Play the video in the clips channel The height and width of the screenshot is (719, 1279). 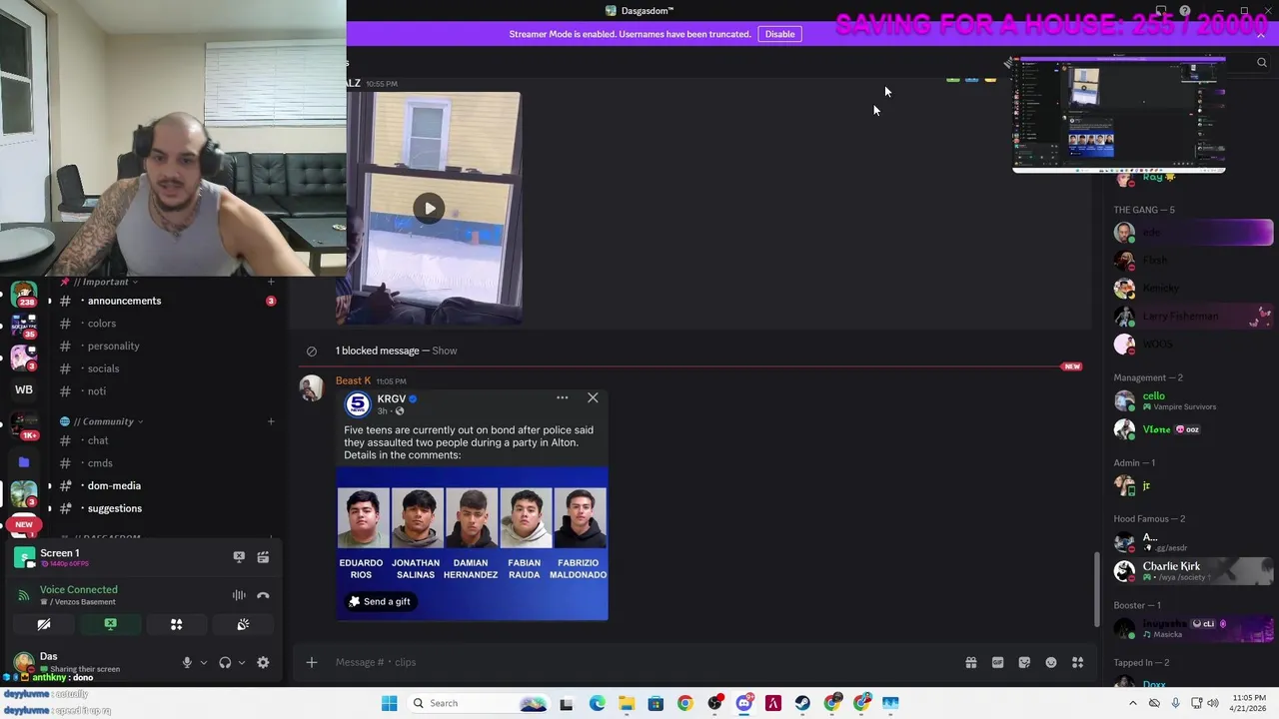pos(429,208)
